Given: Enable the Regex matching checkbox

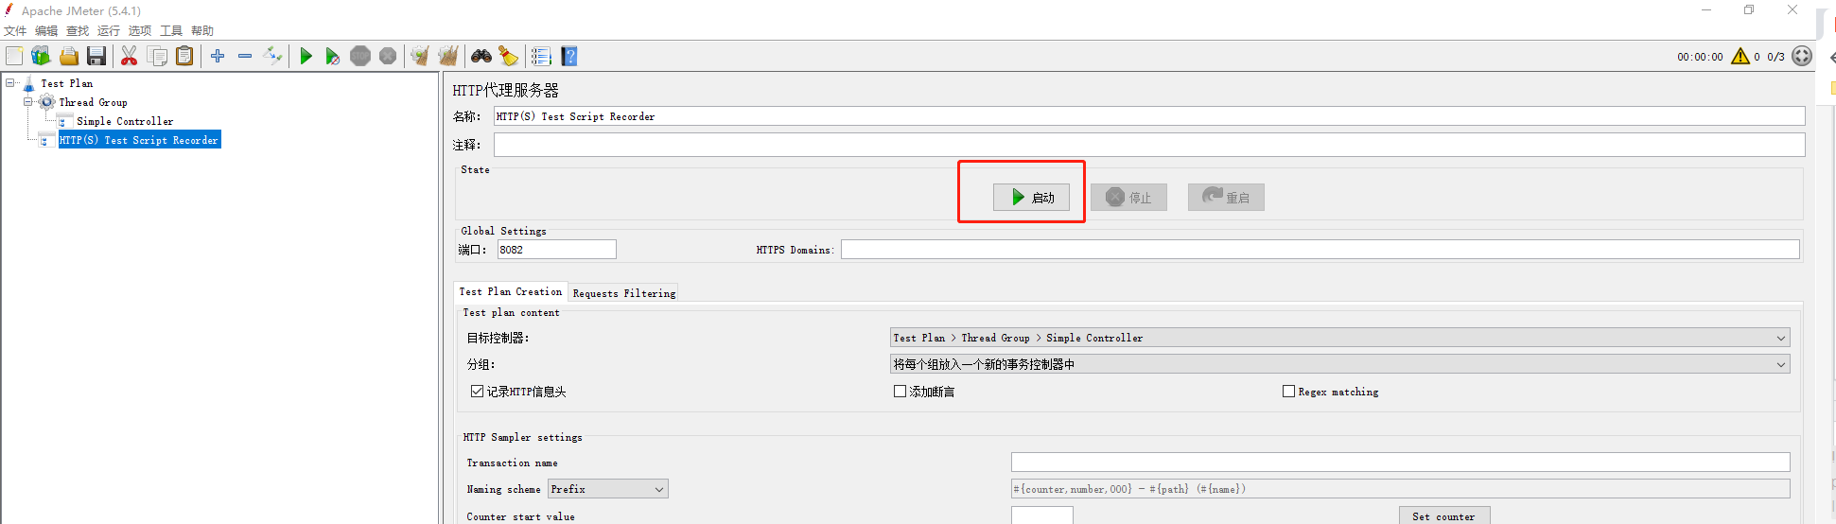Looking at the screenshot, I should tap(1288, 391).
